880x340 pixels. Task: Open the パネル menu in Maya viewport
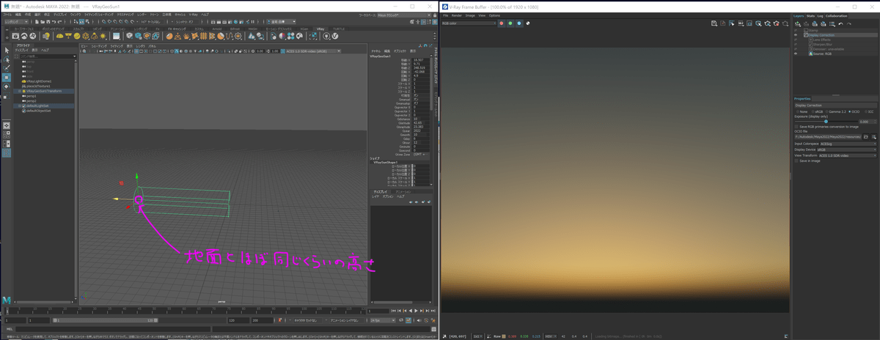[x=152, y=46]
